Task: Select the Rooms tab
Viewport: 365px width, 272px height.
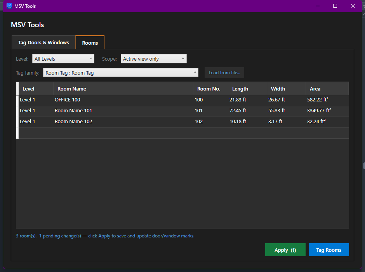Action: [x=90, y=43]
